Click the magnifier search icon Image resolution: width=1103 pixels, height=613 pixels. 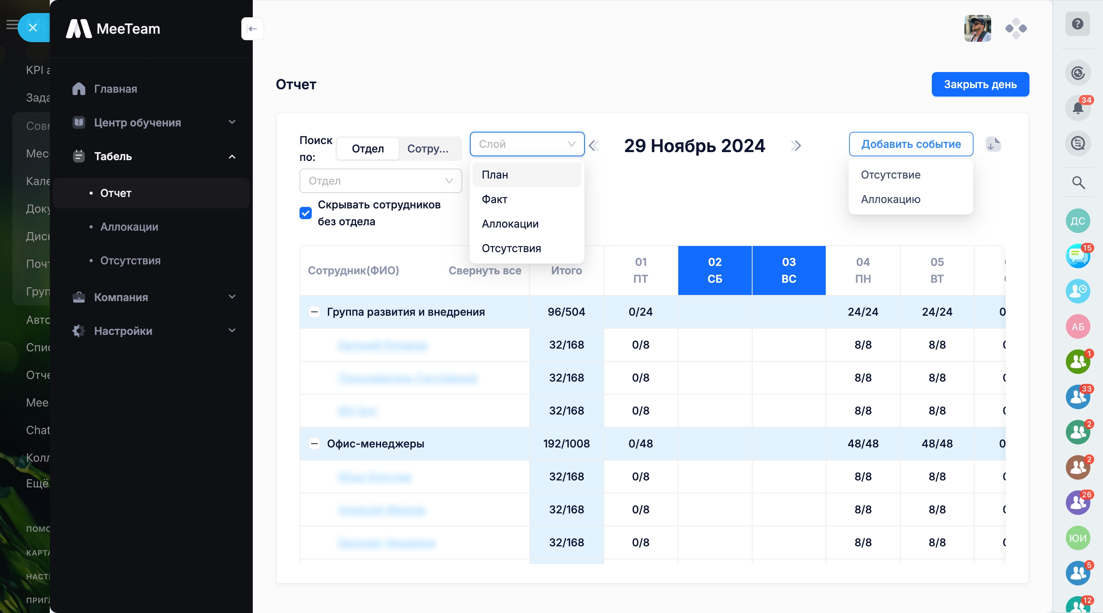1078,182
